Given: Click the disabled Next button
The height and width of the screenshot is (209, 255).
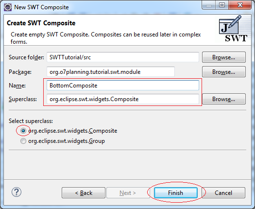Looking at the screenshot, I should (128, 193).
